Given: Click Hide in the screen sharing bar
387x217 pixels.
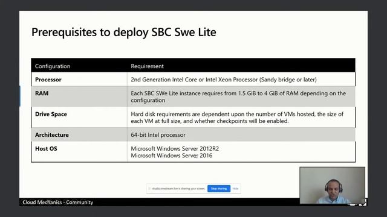Looking at the screenshot, I should tap(235, 189).
